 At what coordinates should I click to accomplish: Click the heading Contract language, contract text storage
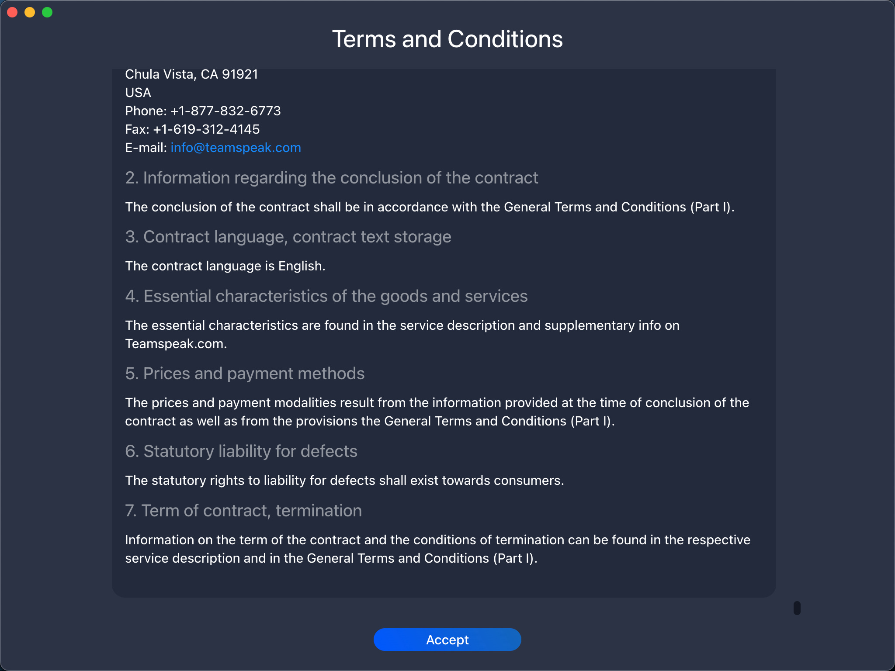pos(288,237)
